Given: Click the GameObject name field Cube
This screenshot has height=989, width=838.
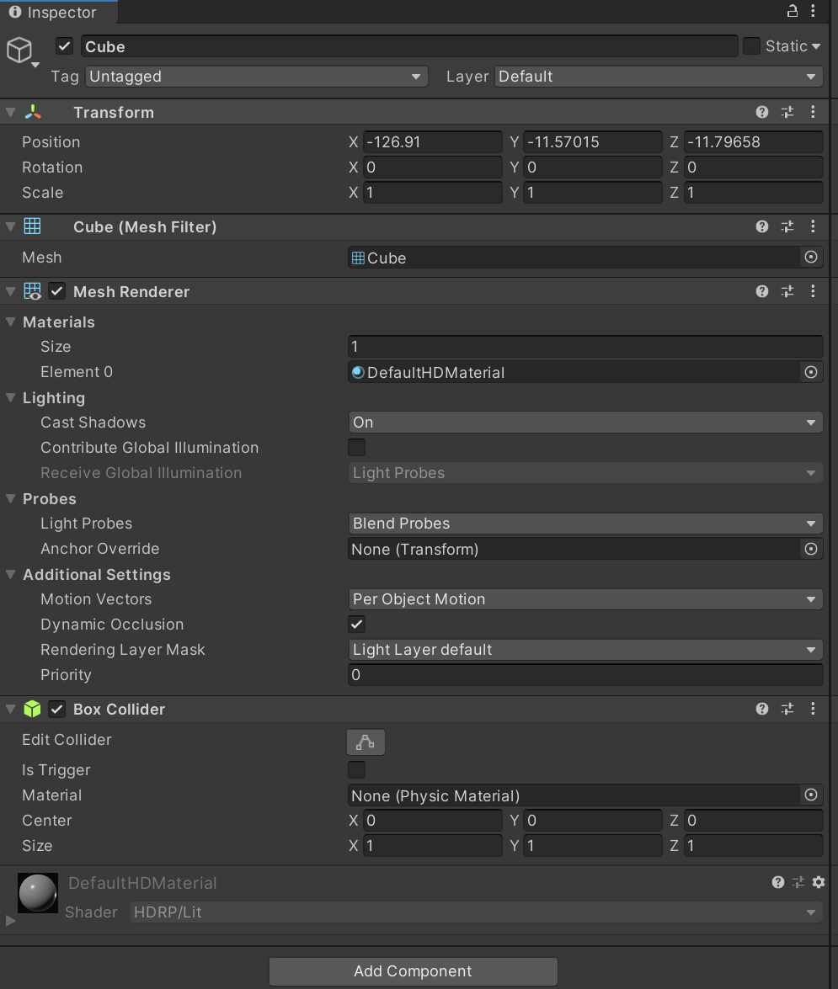Looking at the screenshot, I should (x=409, y=46).
